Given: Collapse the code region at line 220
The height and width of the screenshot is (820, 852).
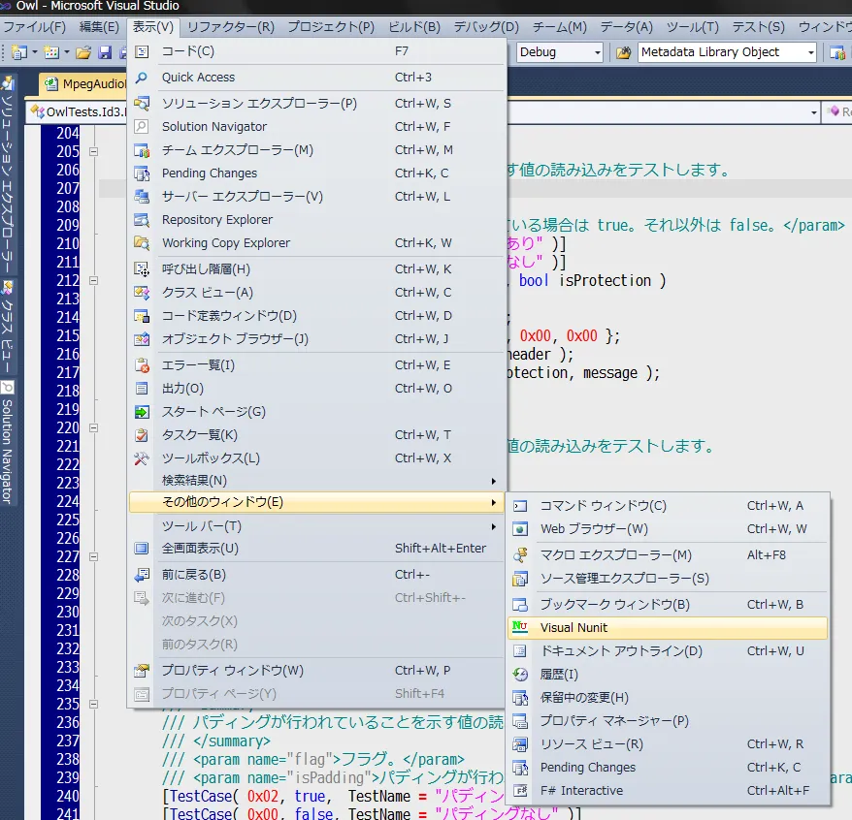Looking at the screenshot, I should coord(92,426).
